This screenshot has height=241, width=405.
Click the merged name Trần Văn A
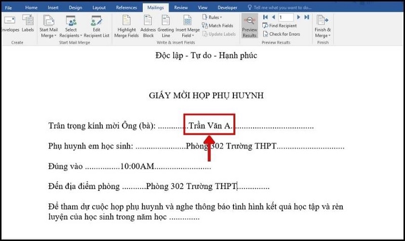(210, 126)
